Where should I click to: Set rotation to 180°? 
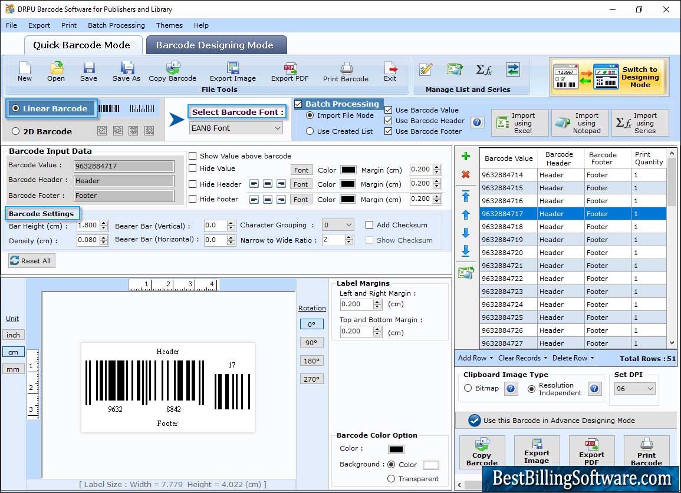pos(311,360)
